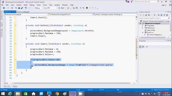Click the Refresh icon in Solution Explorer
This screenshot has height=96, width=172.
(x=161, y=15)
